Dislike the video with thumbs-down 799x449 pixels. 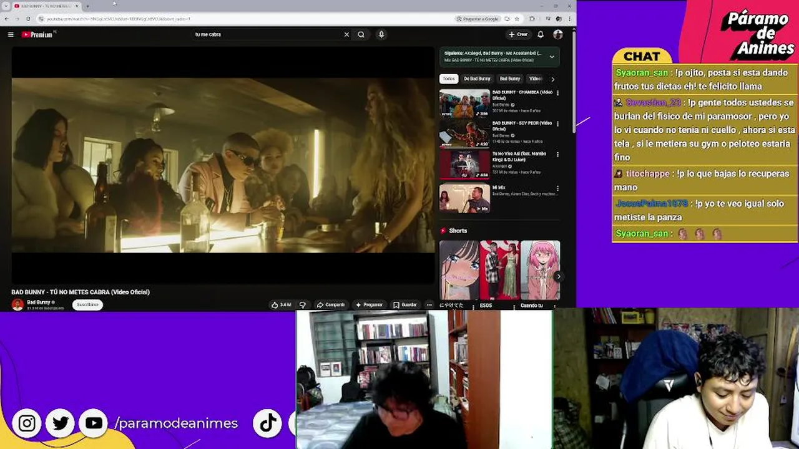click(303, 305)
